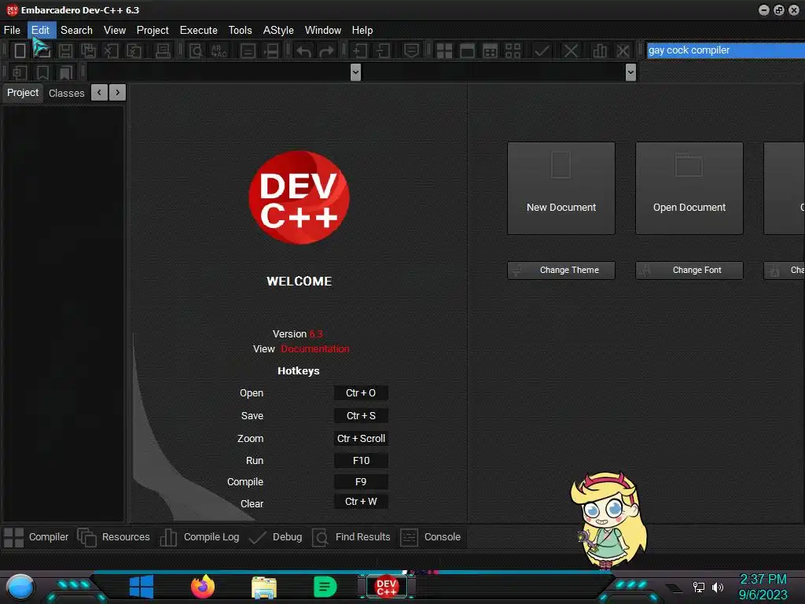Click the sidebar tabs right scroll arrow
This screenshot has width=805, height=604.
[118, 93]
